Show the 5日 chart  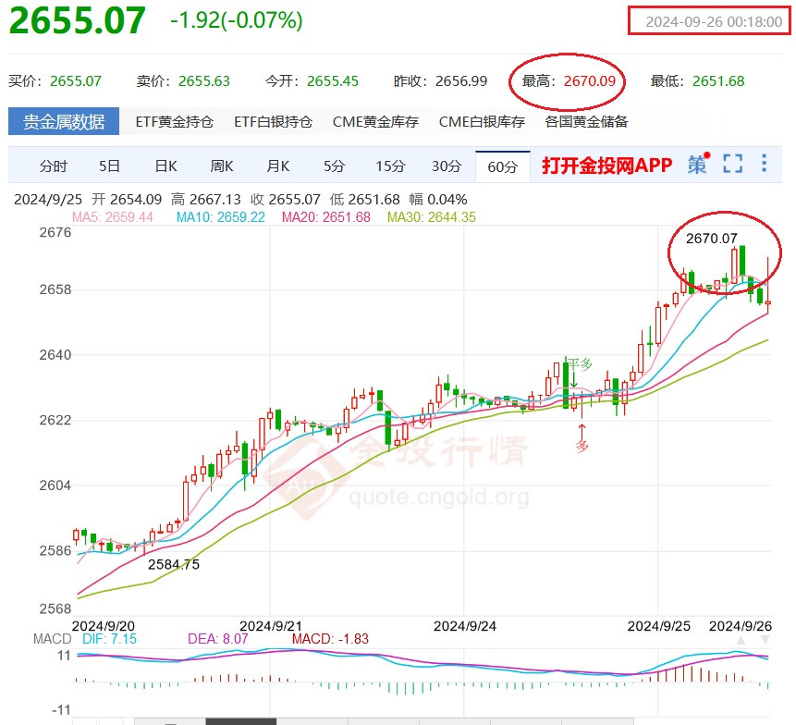[109, 166]
